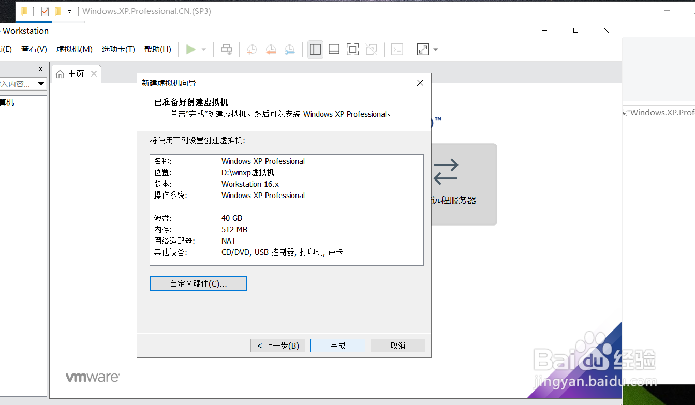The height and width of the screenshot is (405, 695).
Task: Click the Explorer quick access properties checkmark icon
Action: pyautogui.click(x=45, y=11)
